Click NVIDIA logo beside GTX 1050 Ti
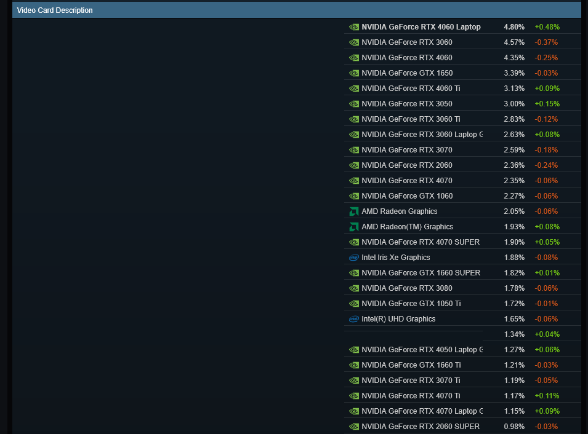Image resolution: width=588 pixels, height=434 pixels. [x=354, y=303]
